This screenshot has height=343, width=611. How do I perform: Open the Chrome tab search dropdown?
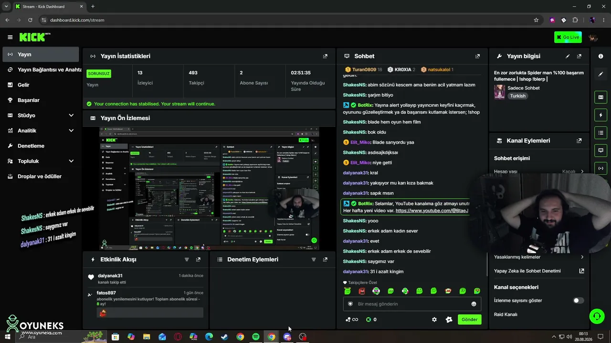click(x=6, y=7)
